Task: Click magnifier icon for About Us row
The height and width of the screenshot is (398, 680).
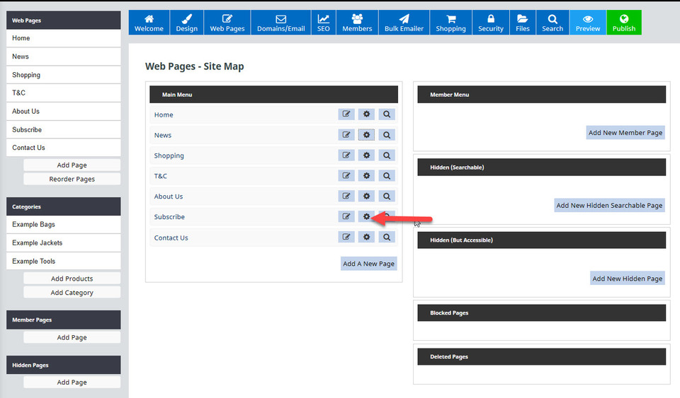Action: [387, 197]
